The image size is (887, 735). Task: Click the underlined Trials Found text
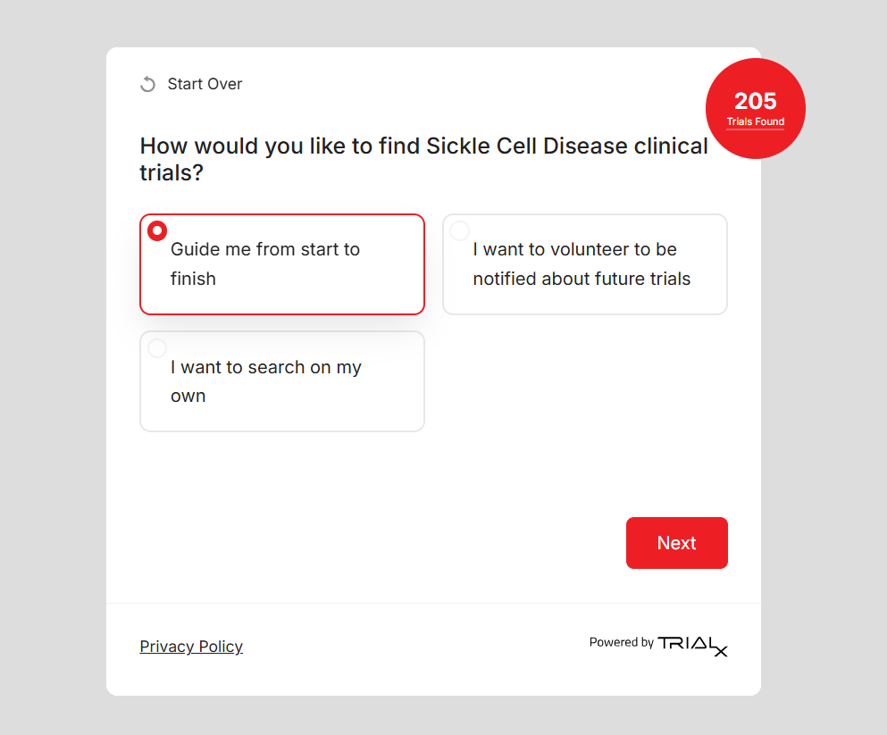[756, 122]
